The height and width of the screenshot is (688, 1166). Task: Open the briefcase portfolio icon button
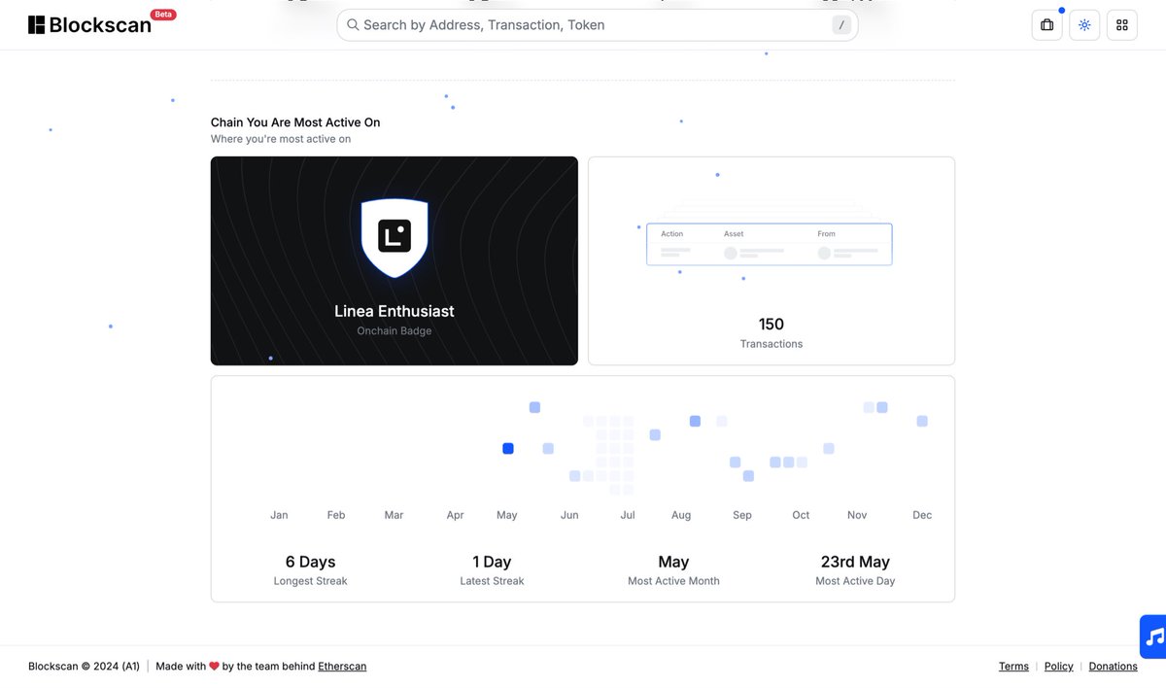point(1046,25)
